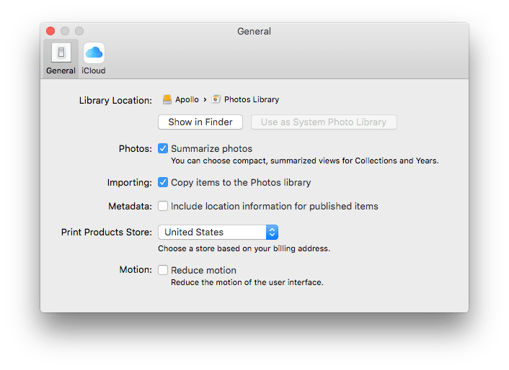509x370 pixels.
Task: Click the Library Location label
Action: click(x=115, y=101)
